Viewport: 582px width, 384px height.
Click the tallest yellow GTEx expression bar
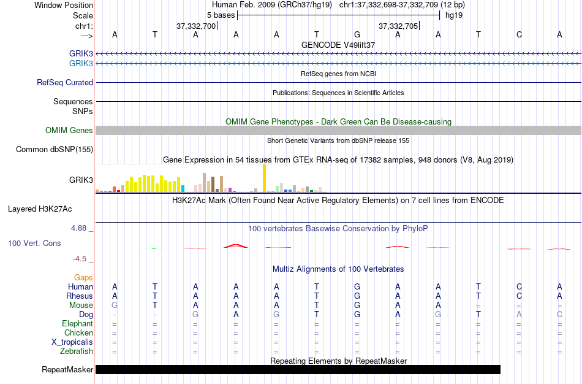pos(264,178)
